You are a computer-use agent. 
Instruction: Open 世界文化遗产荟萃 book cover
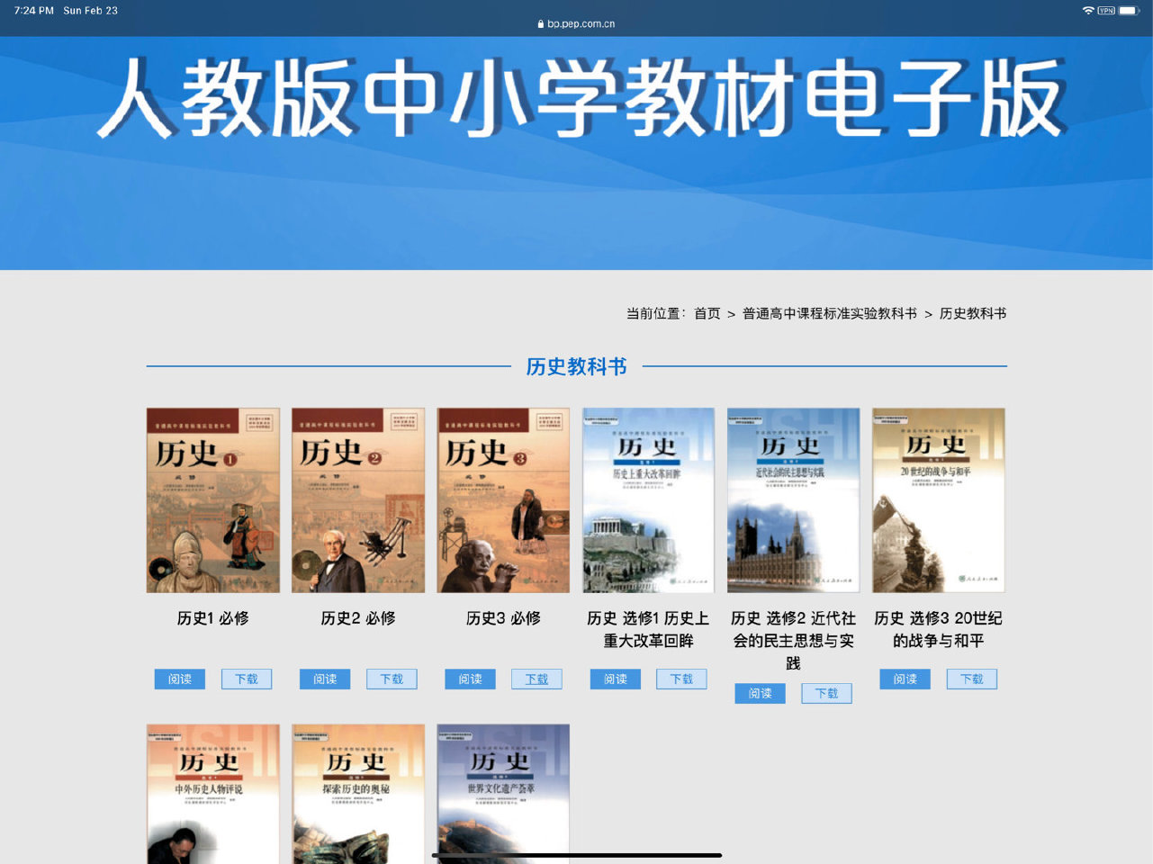pyautogui.click(x=503, y=794)
